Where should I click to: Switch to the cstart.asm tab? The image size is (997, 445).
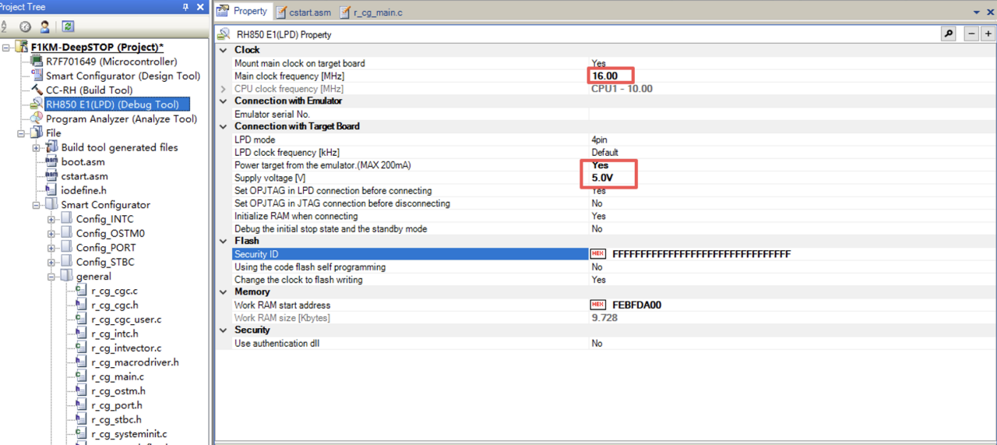click(303, 12)
